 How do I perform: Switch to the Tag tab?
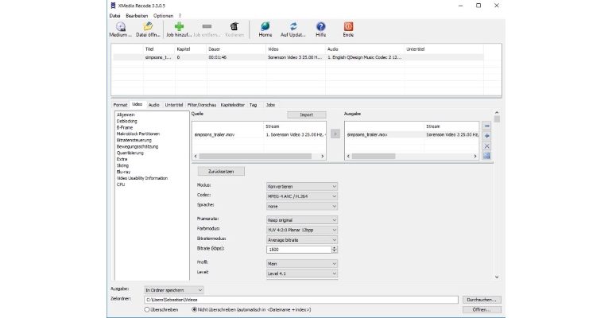point(253,105)
